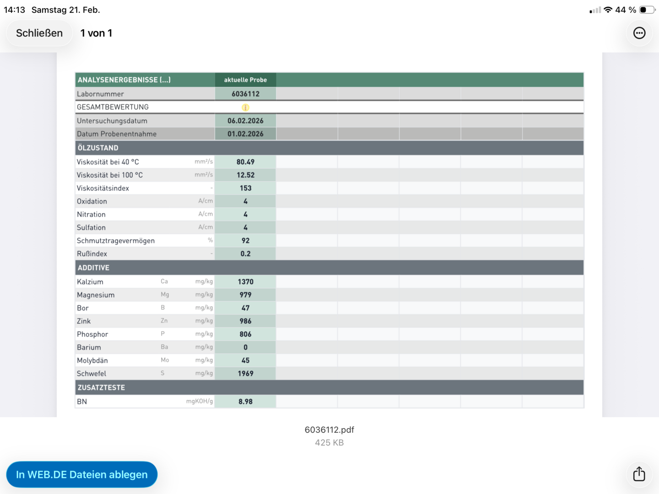Click the Labornummer value 6036112
The width and height of the screenshot is (659, 494).
(x=245, y=94)
